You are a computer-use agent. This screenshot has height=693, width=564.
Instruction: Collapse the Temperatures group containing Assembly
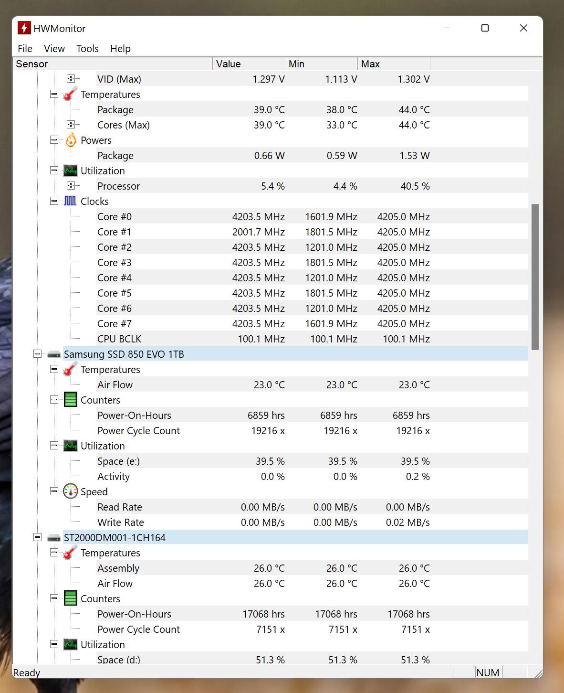[54, 553]
